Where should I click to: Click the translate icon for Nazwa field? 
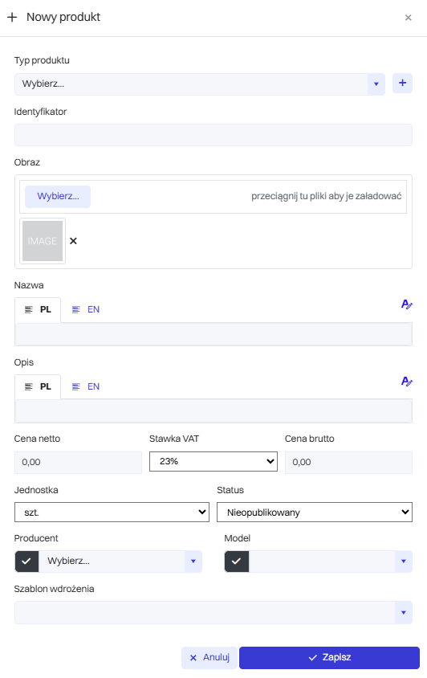click(406, 304)
